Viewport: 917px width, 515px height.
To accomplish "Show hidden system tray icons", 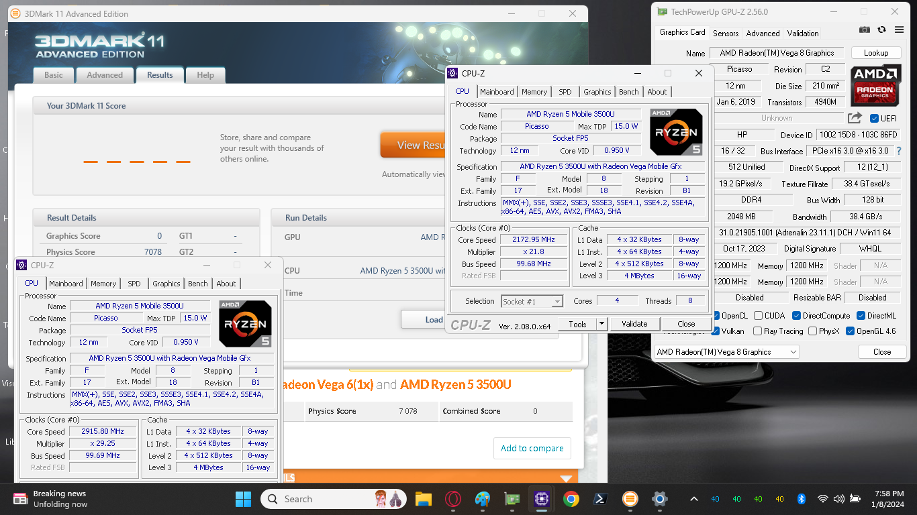I will [x=694, y=499].
